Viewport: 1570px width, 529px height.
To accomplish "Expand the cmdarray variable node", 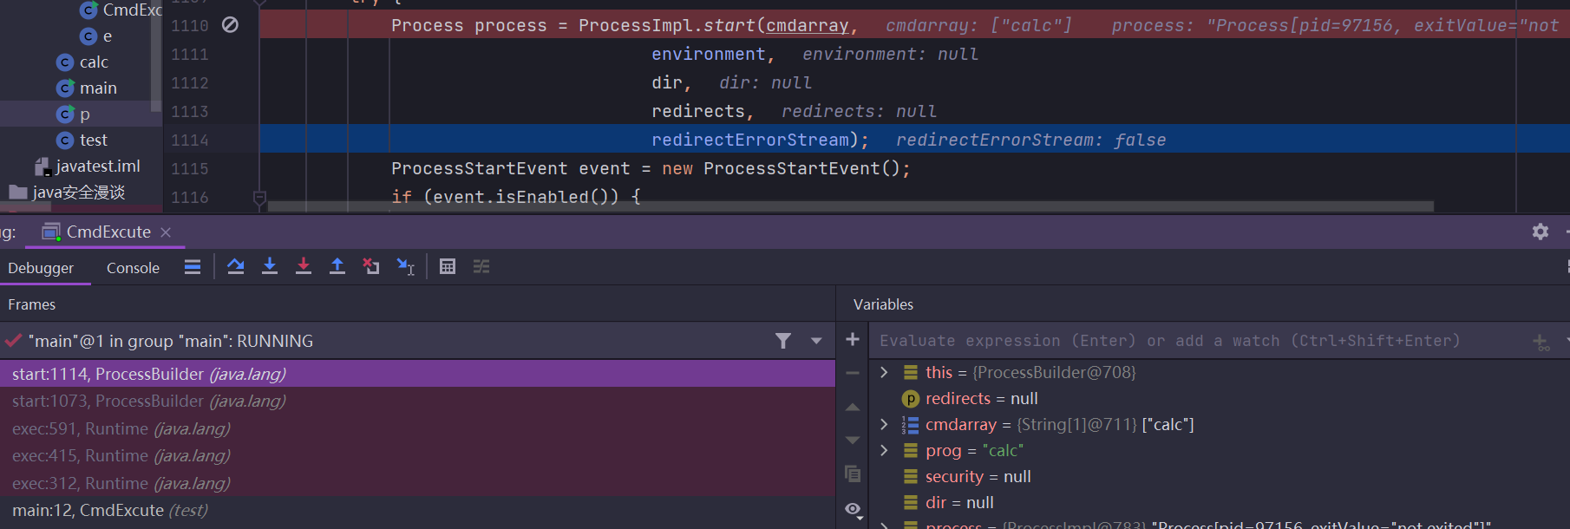I will pyautogui.click(x=884, y=424).
